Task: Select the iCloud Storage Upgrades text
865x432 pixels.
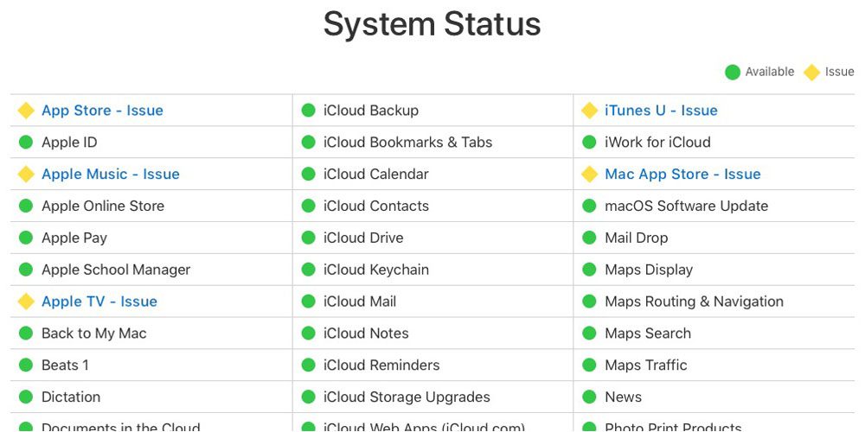Action: click(407, 397)
